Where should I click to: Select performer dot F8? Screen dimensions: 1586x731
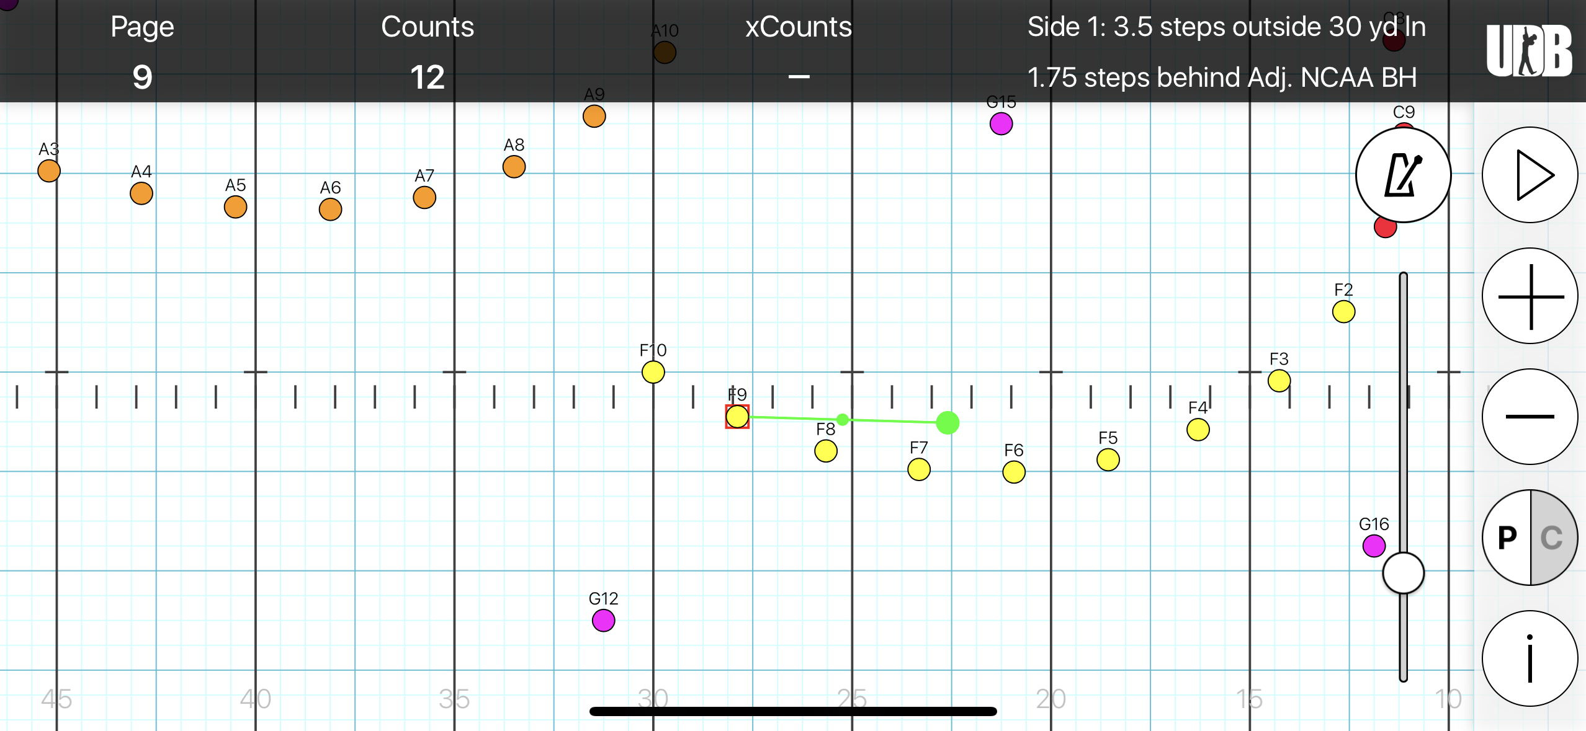[x=826, y=451]
